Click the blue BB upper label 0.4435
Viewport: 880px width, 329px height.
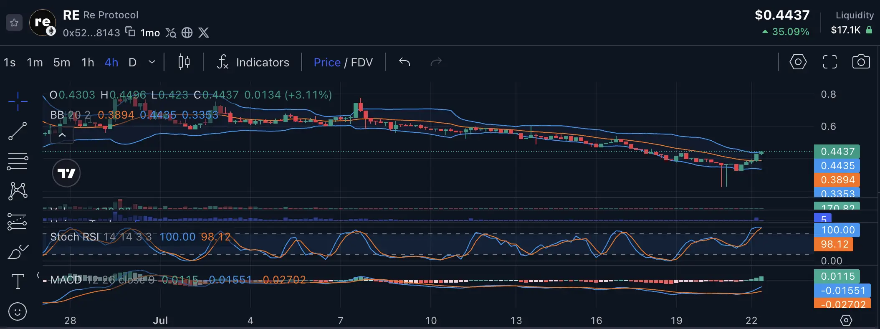pos(837,166)
